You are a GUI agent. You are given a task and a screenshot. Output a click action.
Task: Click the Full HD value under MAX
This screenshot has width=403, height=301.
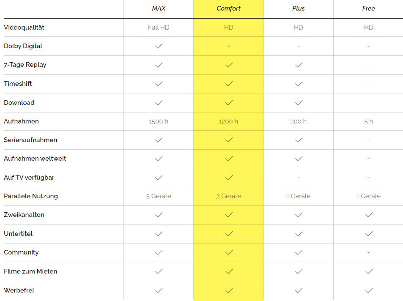[x=159, y=27]
